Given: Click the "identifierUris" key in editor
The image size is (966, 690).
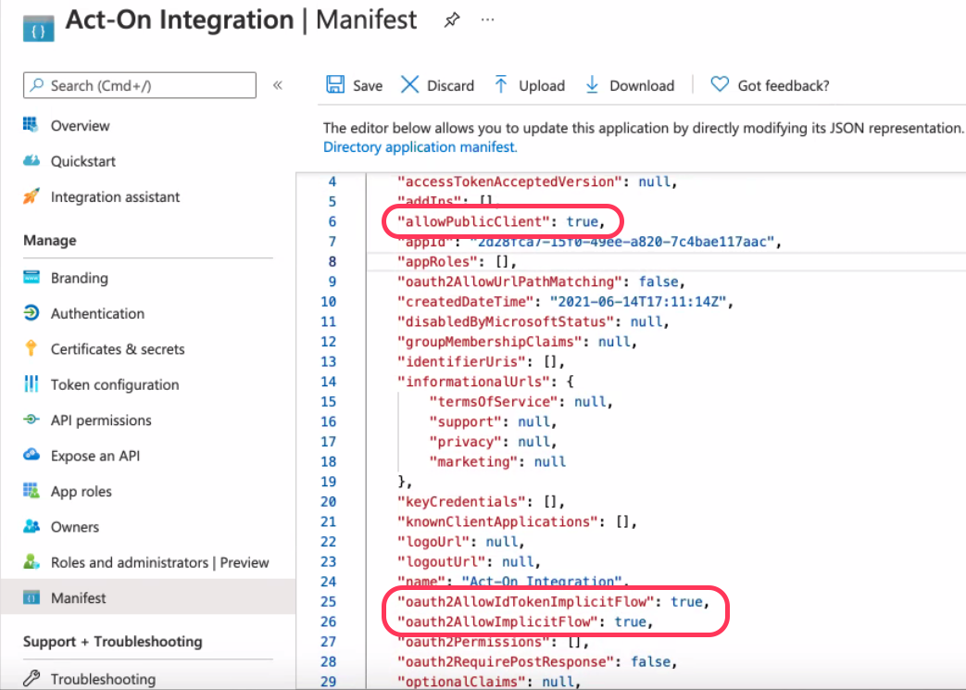Looking at the screenshot, I should pyautogui.click(x=461, y=361).
